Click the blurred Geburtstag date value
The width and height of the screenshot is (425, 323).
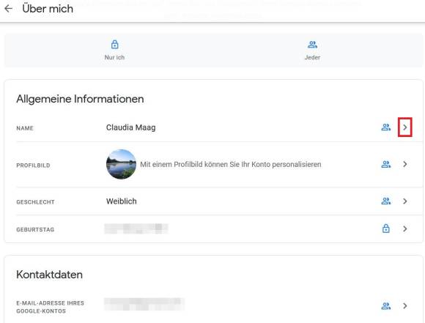(x=136, y=229)
